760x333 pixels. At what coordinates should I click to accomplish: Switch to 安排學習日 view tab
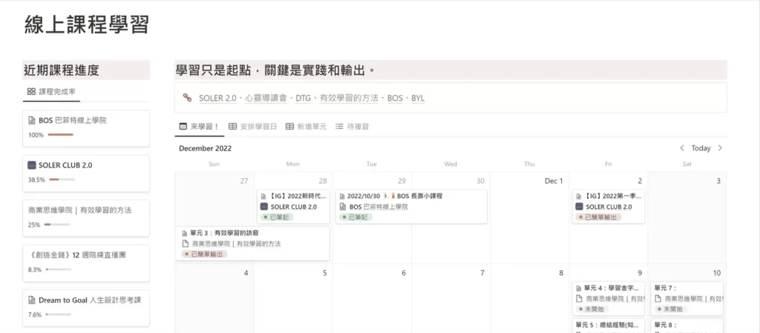[253, 127]
